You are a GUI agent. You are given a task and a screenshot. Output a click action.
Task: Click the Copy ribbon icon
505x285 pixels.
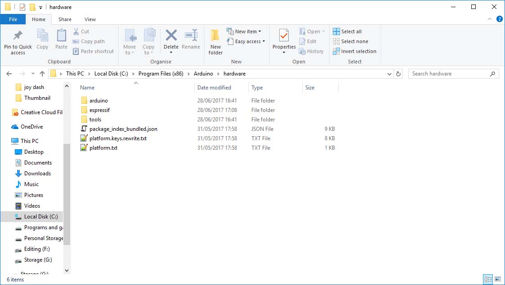42,36
